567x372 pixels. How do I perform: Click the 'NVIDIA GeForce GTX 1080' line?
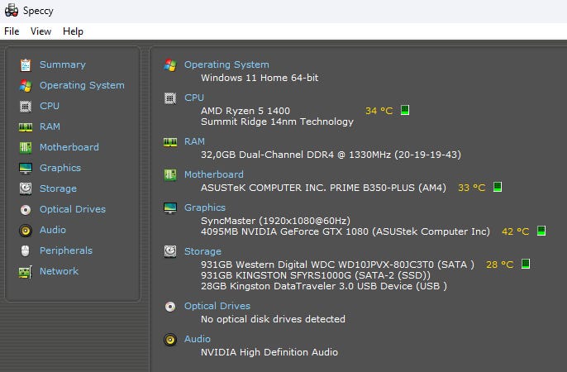tap(345, 231)
